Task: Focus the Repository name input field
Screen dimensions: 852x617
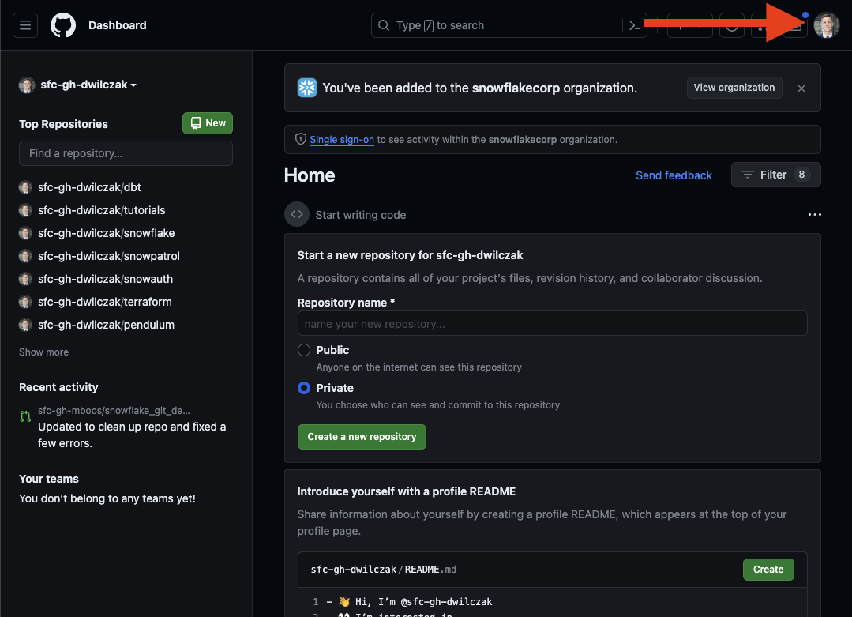Action: [x=552, y=324]
